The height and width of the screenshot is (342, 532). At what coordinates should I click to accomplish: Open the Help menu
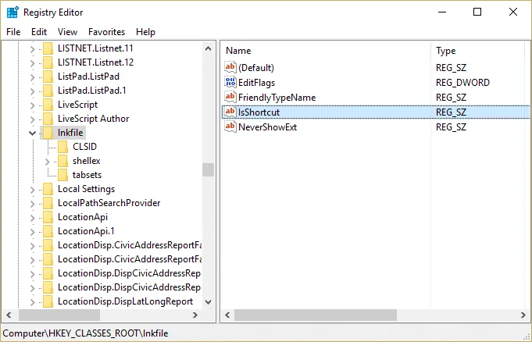145,32
